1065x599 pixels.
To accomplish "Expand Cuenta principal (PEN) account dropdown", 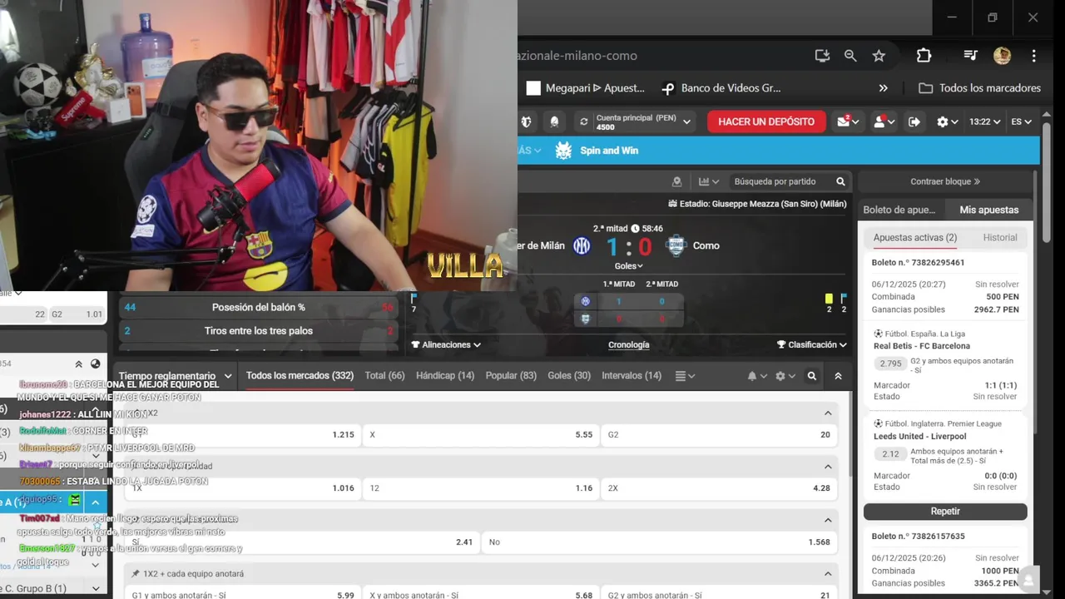I will coord(642,121).
